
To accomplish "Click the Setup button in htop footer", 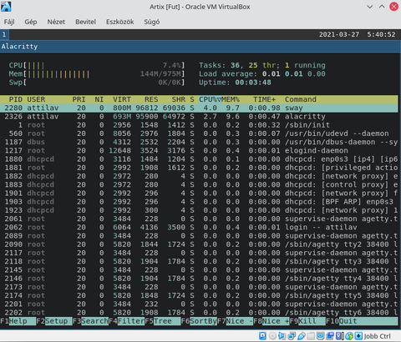I will [x=54, y=321].
